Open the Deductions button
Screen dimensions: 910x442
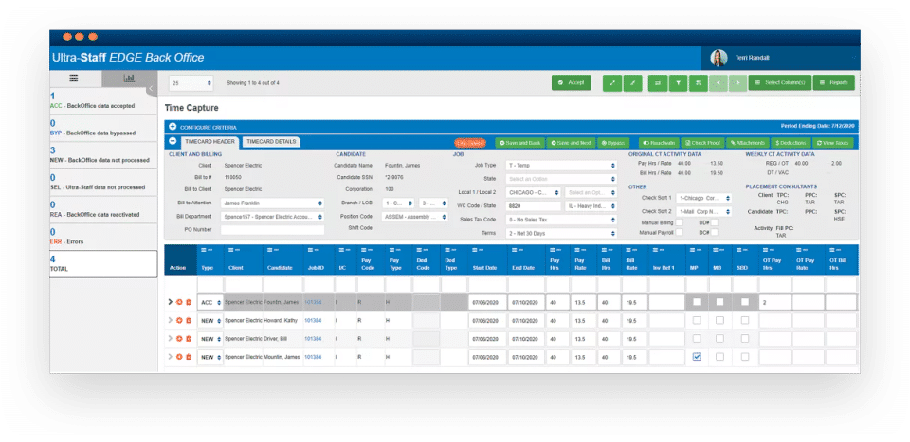pos(791,143)
